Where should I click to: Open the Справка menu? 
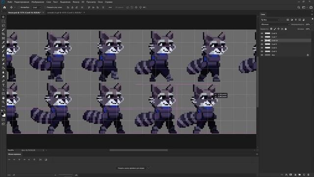coord(109,2)
